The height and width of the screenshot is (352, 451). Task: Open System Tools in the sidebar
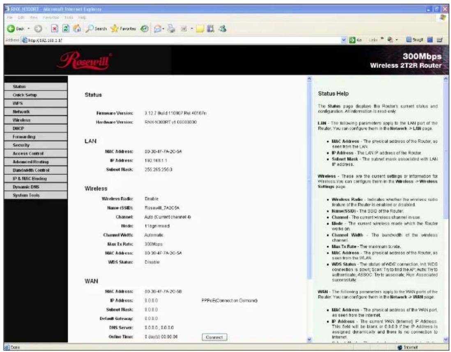point(36,195)
